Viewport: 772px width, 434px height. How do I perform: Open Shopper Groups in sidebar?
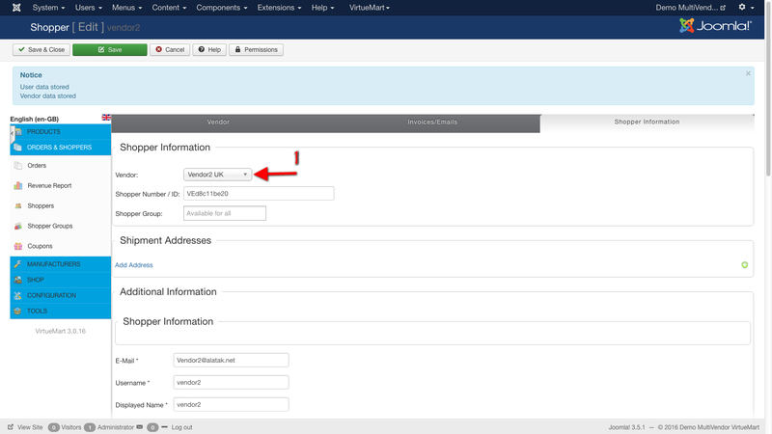point(50,226)
